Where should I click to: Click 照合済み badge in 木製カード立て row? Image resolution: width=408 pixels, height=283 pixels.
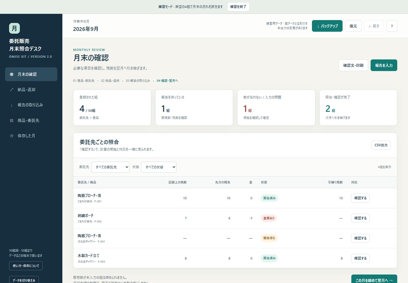pos(269,258)
